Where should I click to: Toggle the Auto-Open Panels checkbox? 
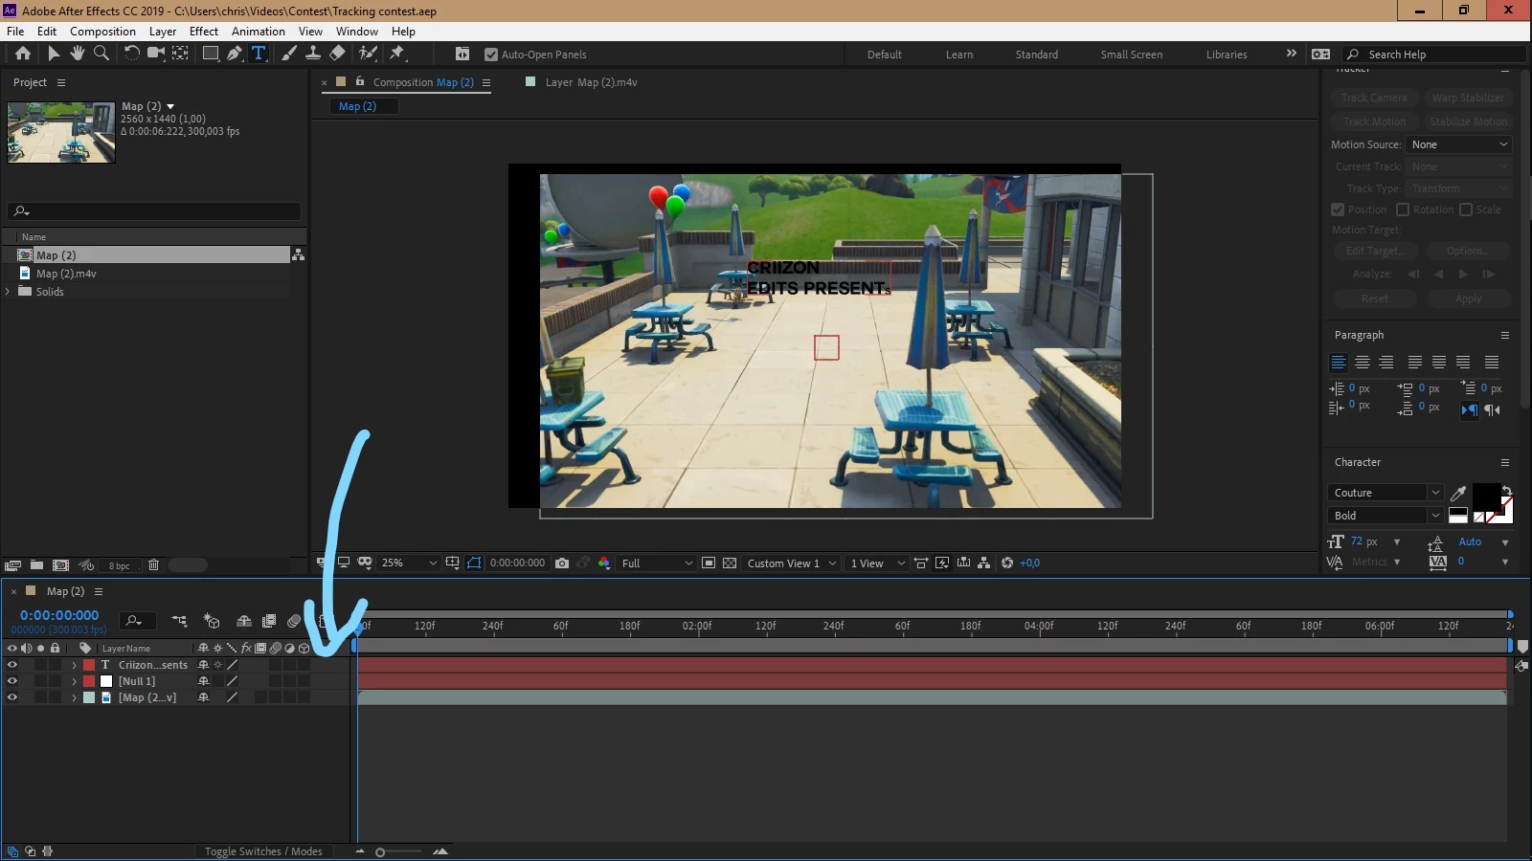pyautogui.click(x=491, y=55)
